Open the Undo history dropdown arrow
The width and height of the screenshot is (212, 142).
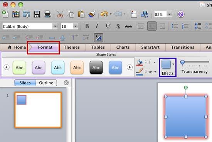pos(111,14)
